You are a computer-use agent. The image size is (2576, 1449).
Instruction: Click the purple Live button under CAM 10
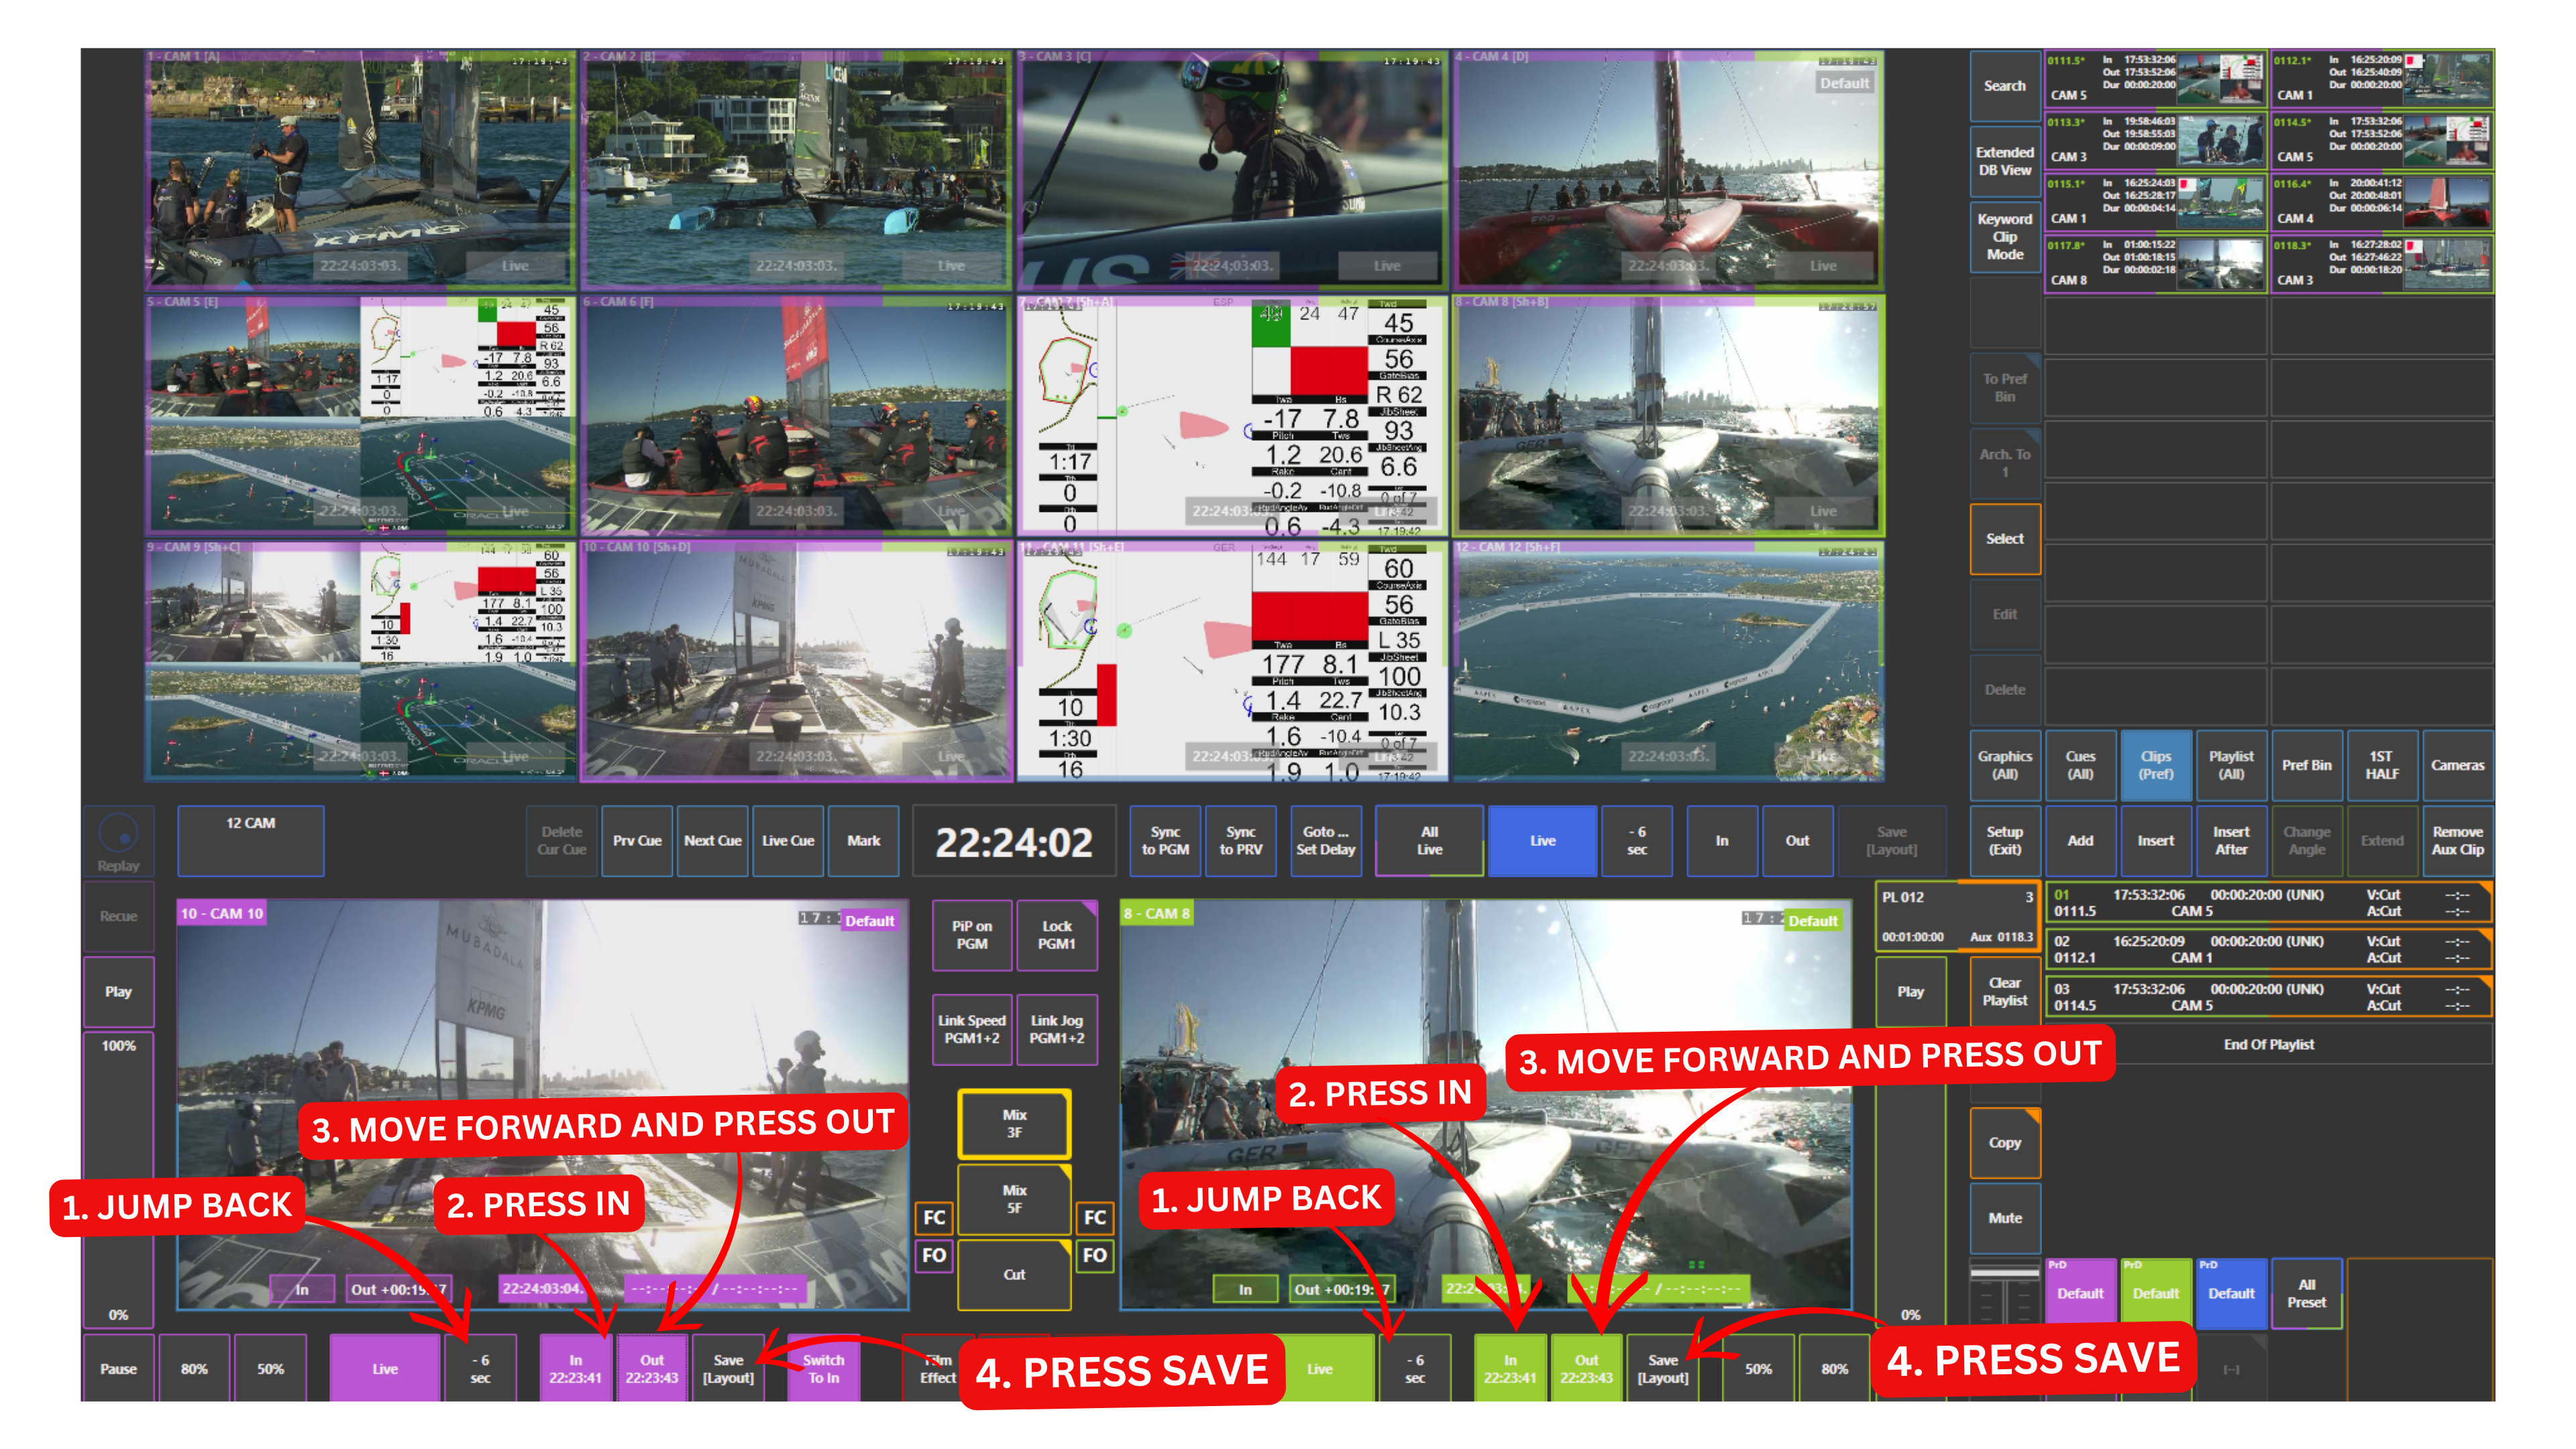[x=385, y=1369]
